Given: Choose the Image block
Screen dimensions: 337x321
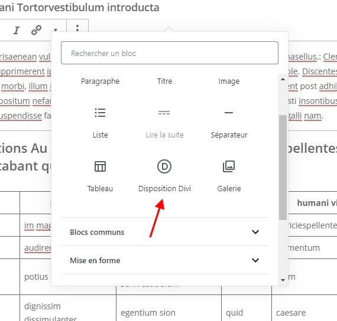Looking at the screenshot, I should [x=229, y=81].
